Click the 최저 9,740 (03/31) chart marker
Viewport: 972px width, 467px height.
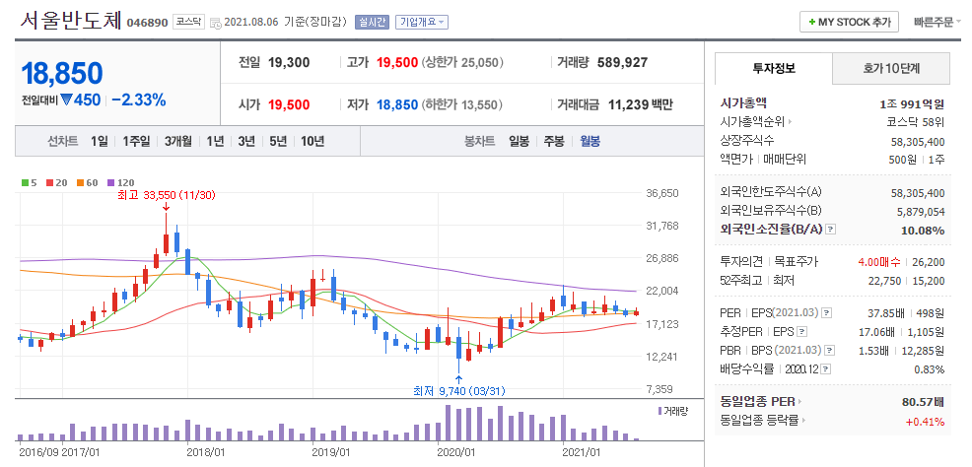(x=459, y=391)
